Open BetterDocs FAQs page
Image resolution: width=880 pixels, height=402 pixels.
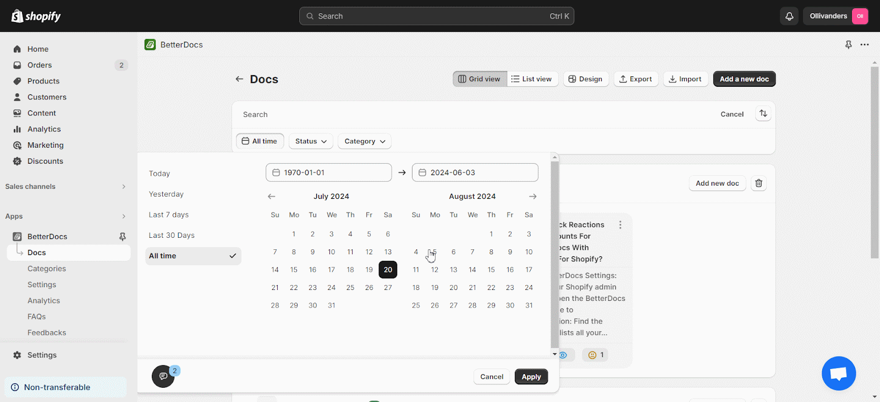pos(37,316)
